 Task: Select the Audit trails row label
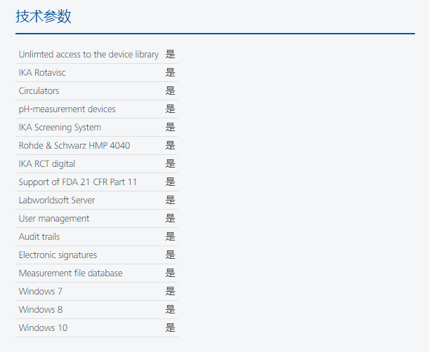39,237
